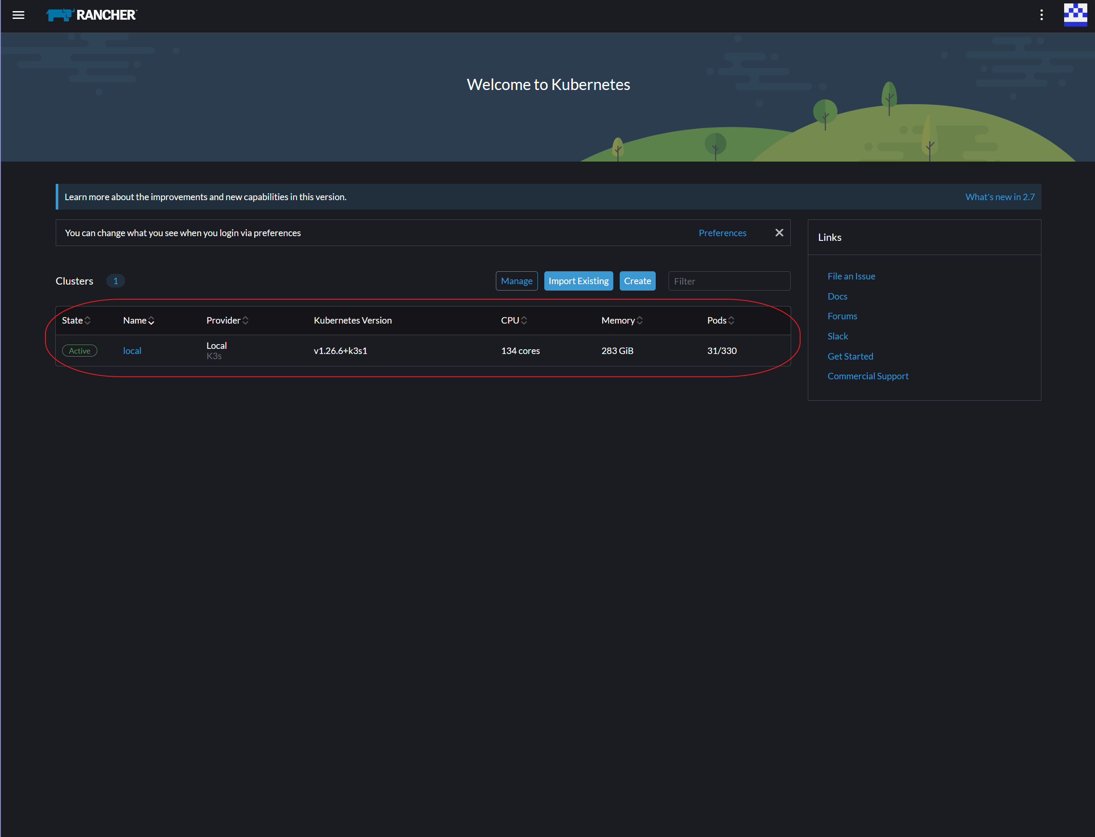The height and width of the screenshot is (837, 1095).
Task: Dismiss the preferences notice with X
Action: click(779, 233)
